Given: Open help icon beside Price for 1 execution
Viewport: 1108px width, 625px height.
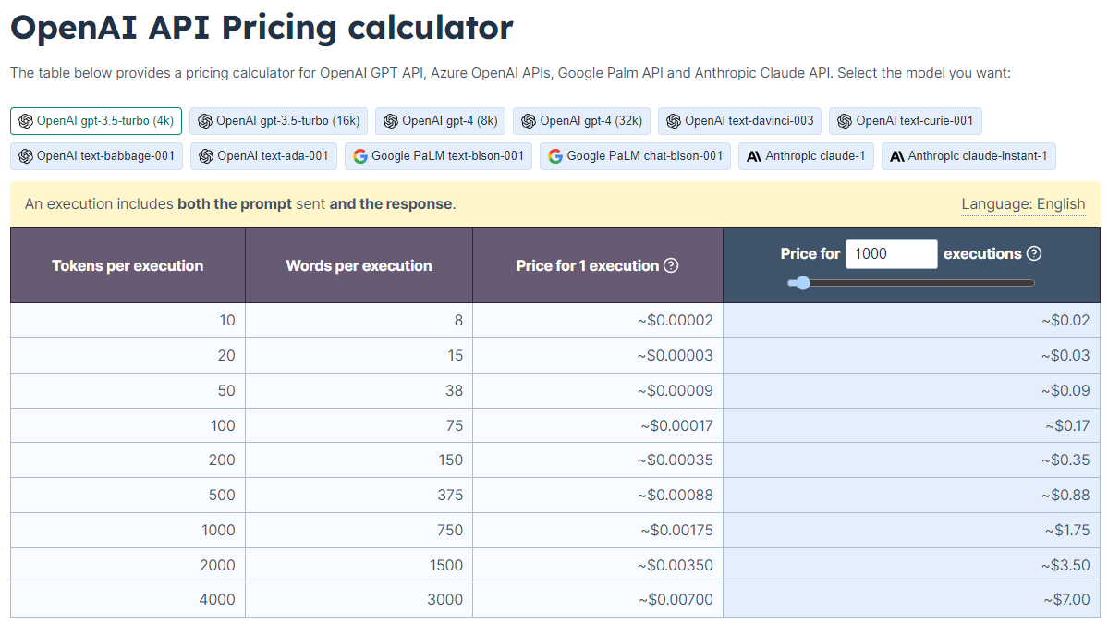Looking at the screenshot, I should coord(671,265).
